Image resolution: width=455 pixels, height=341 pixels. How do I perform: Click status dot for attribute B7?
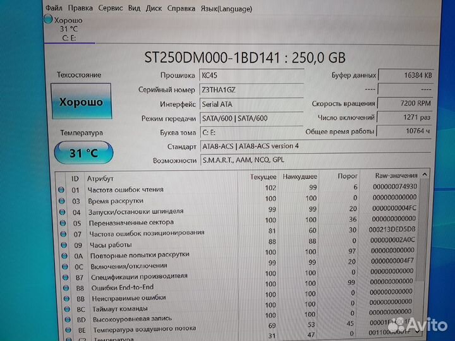coord(66,277)
